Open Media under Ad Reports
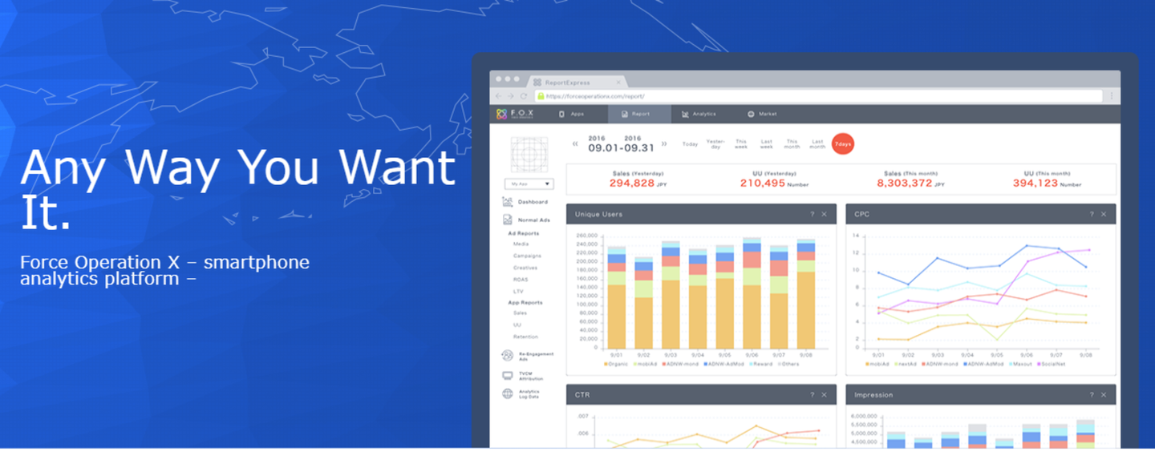 pos(521,244)
